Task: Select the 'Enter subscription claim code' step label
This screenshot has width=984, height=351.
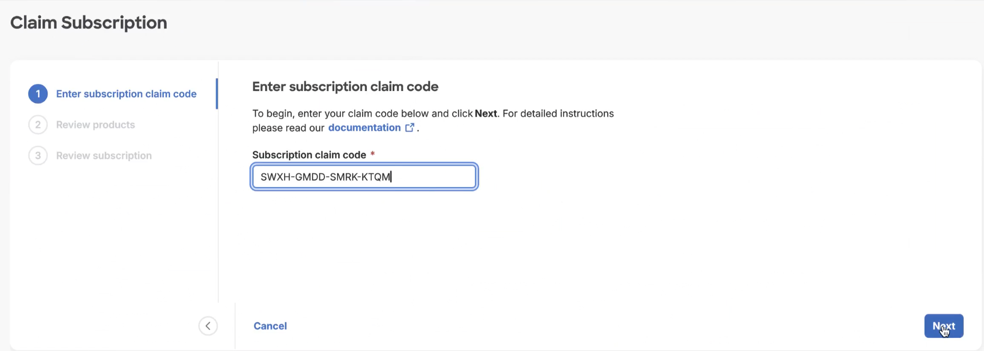Action: [x=126, y=94]
